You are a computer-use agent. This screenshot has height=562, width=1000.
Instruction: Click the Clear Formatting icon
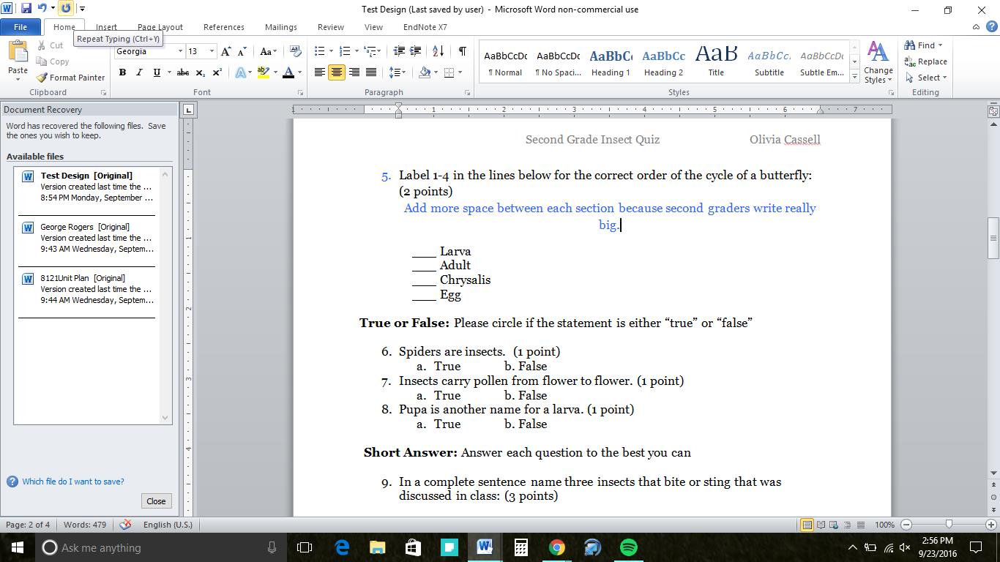pyautogui.click(x=296, y=51)
